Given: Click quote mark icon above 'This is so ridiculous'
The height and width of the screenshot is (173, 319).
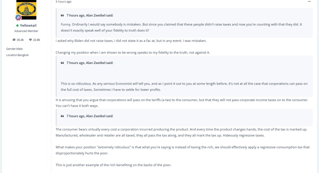Looking at the screenshot, I should pyautogui.click(x=62, y=63).
